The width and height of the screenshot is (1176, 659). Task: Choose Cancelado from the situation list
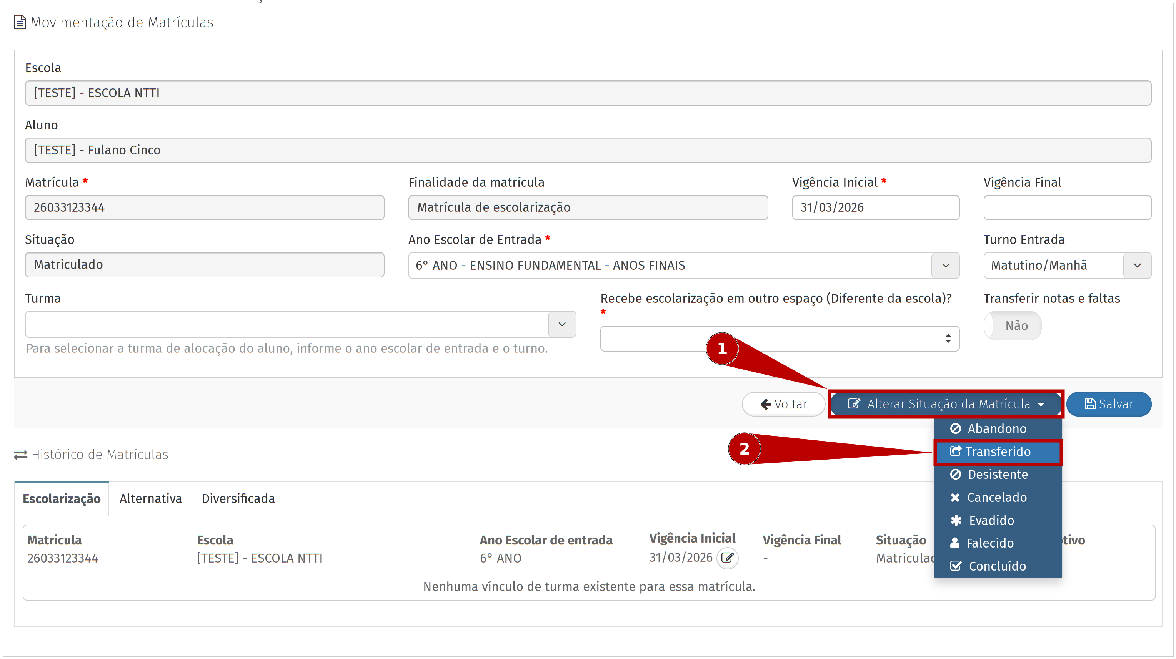click(997, 497)
